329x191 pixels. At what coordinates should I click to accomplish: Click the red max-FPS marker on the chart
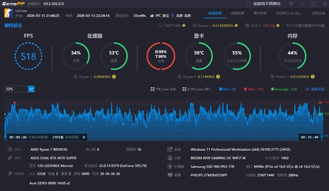pos(14,103)
